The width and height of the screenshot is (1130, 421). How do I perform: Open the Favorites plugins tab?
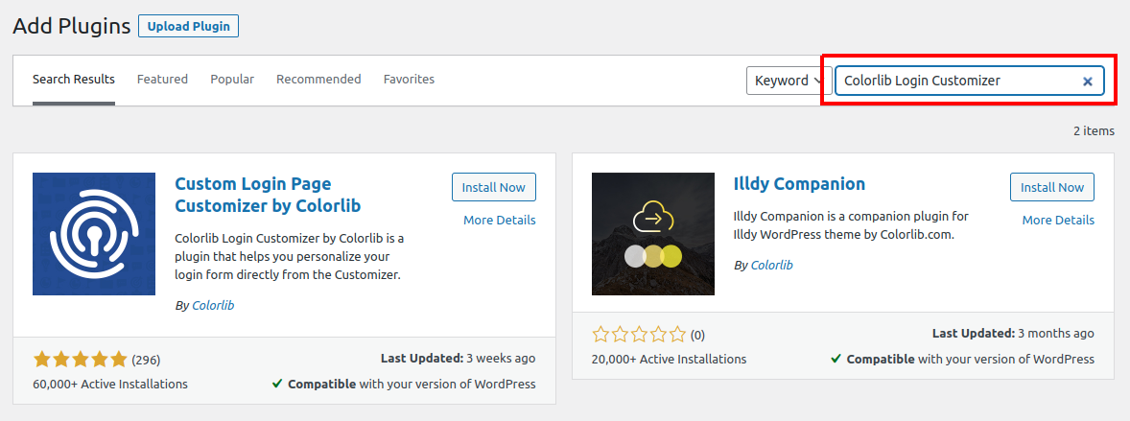pos(409,80)
